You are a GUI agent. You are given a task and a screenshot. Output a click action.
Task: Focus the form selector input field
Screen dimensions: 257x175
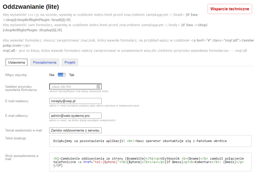[x=72, y=86]
